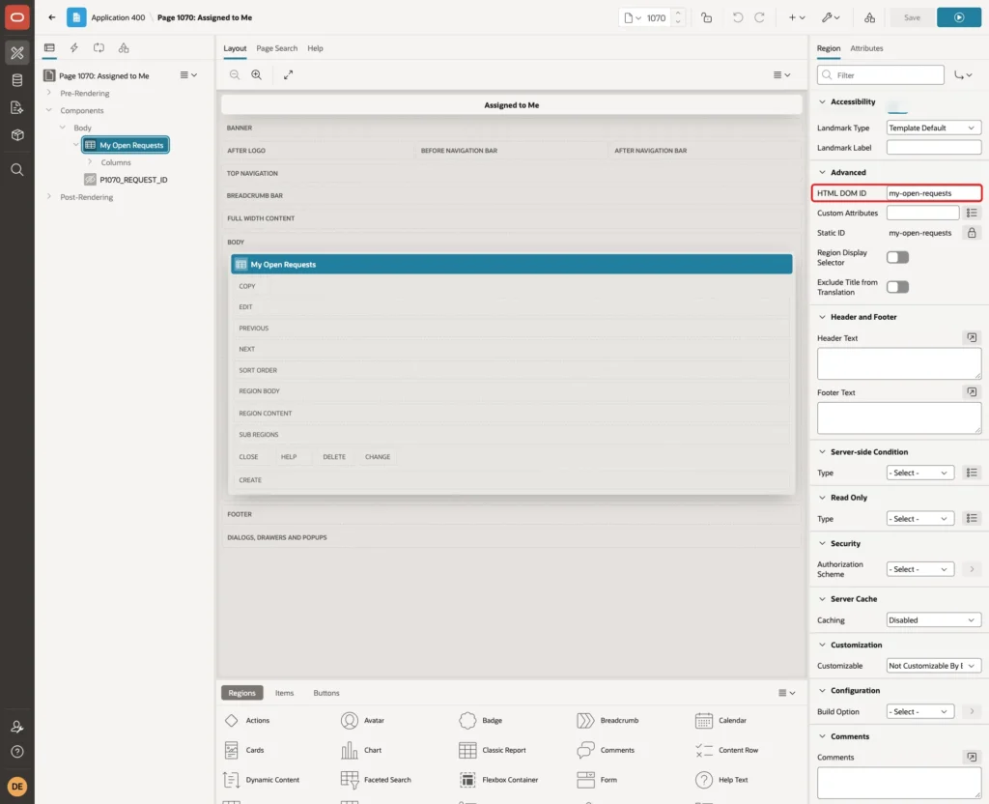989x804 pixels.
Task: Go back with the left arrow
Action: pos(52,17)
